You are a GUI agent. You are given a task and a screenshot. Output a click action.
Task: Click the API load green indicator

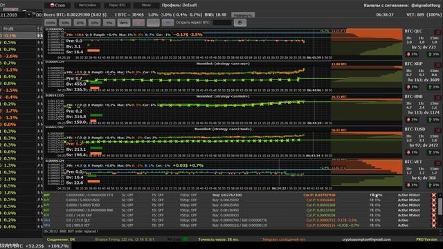click(x=186, y=239)
